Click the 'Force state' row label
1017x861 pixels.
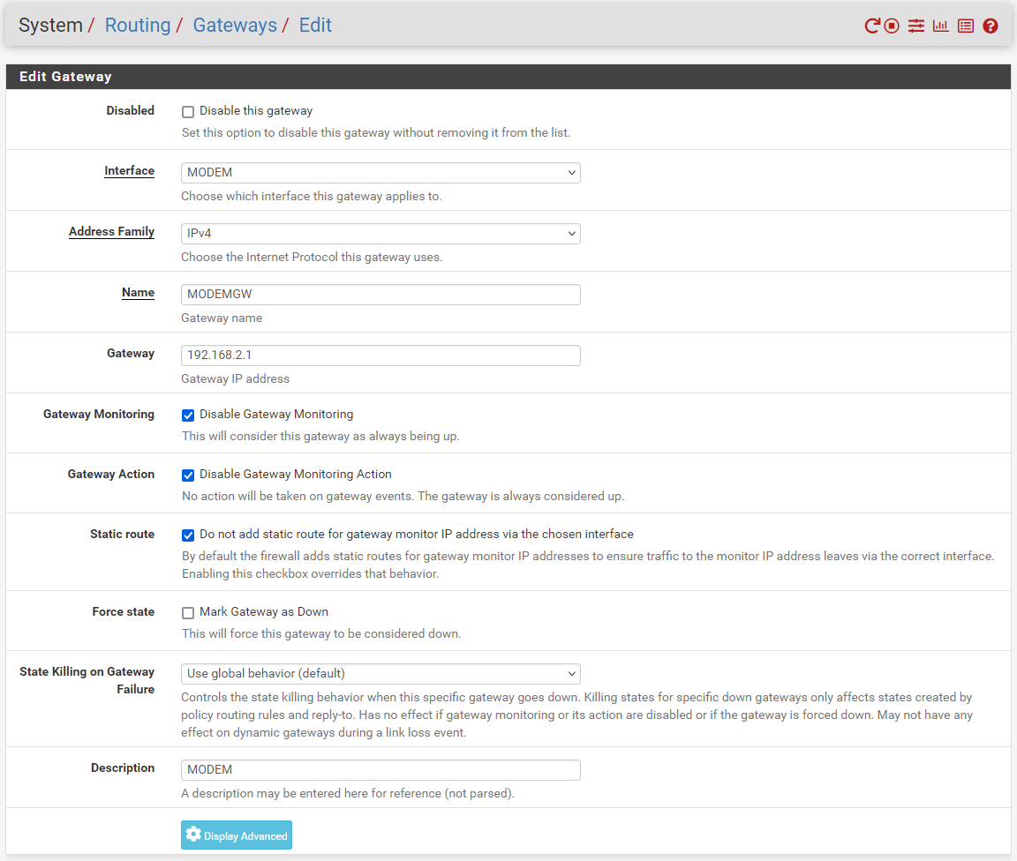124,612
